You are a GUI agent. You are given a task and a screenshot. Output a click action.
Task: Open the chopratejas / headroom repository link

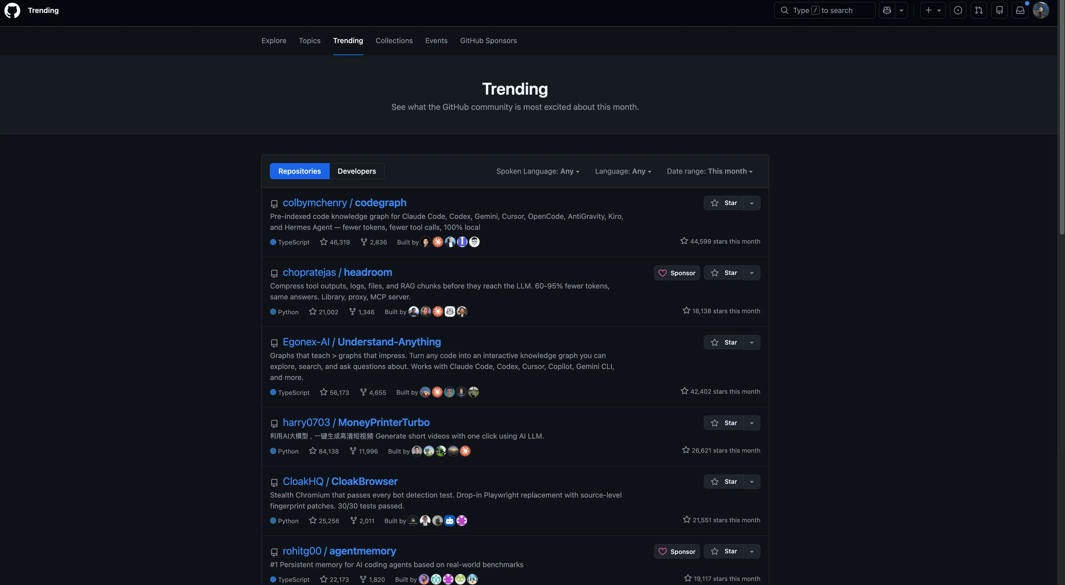point(337,272)
